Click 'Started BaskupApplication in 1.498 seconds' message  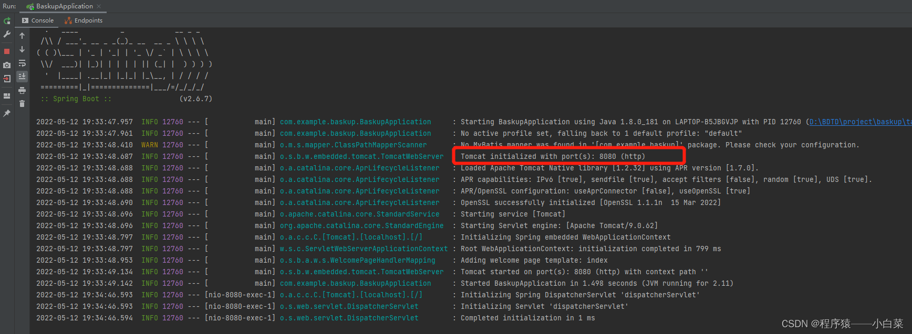[597, 283]
